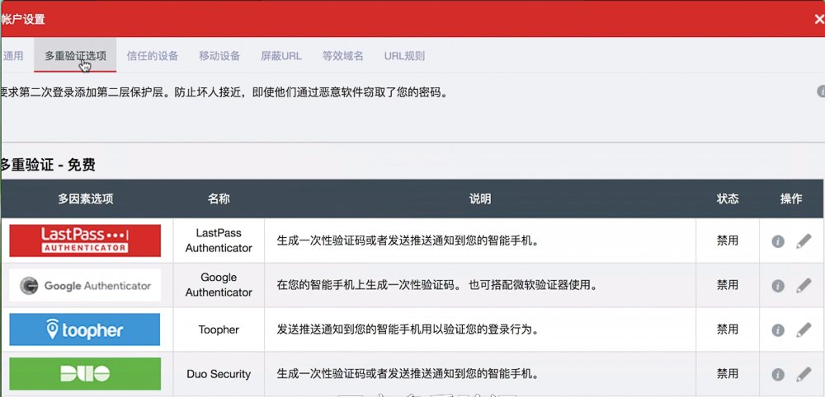This screenshot has height=397, width=825.
Task: Switch to the 等效域名 tab
Action: 342,56
